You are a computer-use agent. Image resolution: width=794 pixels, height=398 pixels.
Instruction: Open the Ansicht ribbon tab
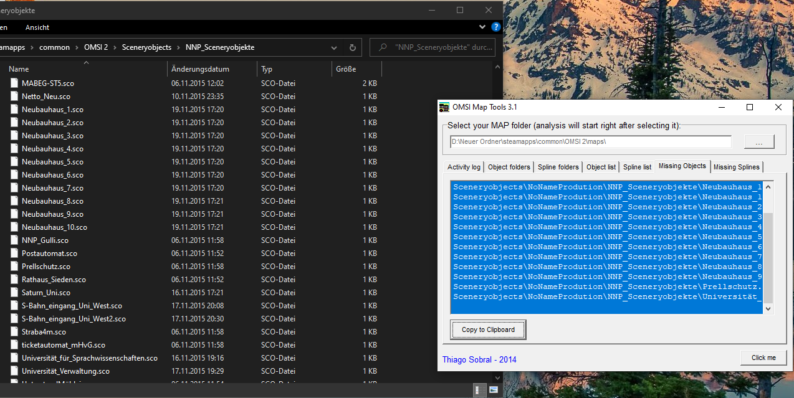point(37,27)
